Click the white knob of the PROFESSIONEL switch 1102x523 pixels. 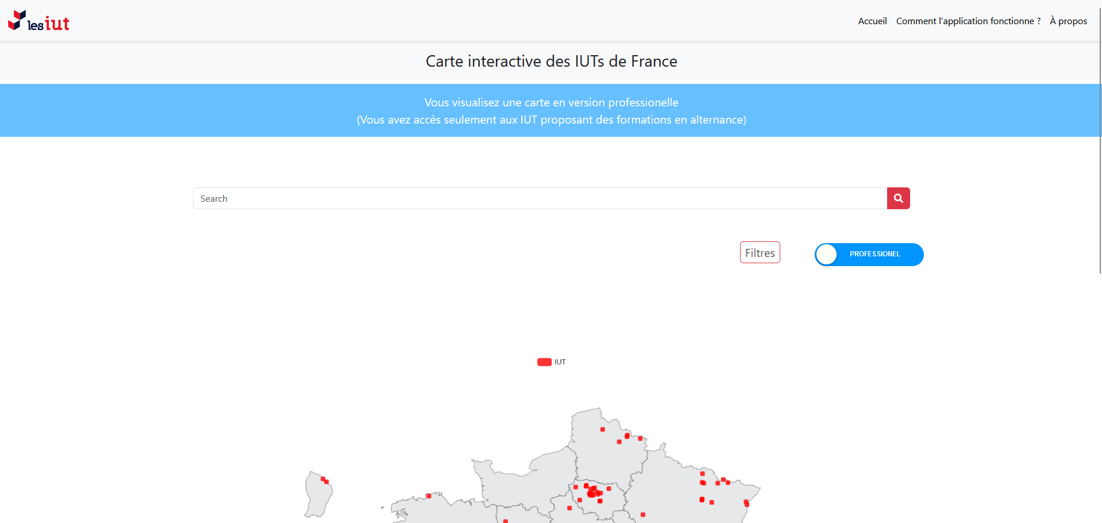click(827, 255)
